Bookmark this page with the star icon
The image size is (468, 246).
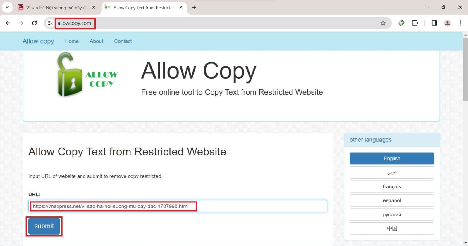[x=383, y=23]
